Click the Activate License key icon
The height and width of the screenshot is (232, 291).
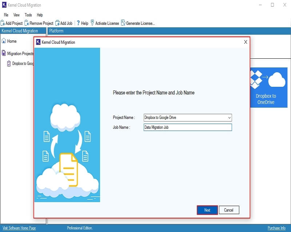[x=92, y=23]
